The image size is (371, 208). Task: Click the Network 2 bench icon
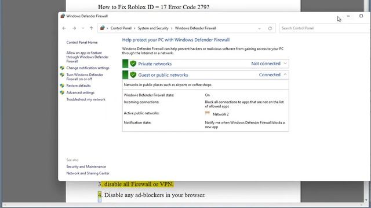(x=208, y=113)
